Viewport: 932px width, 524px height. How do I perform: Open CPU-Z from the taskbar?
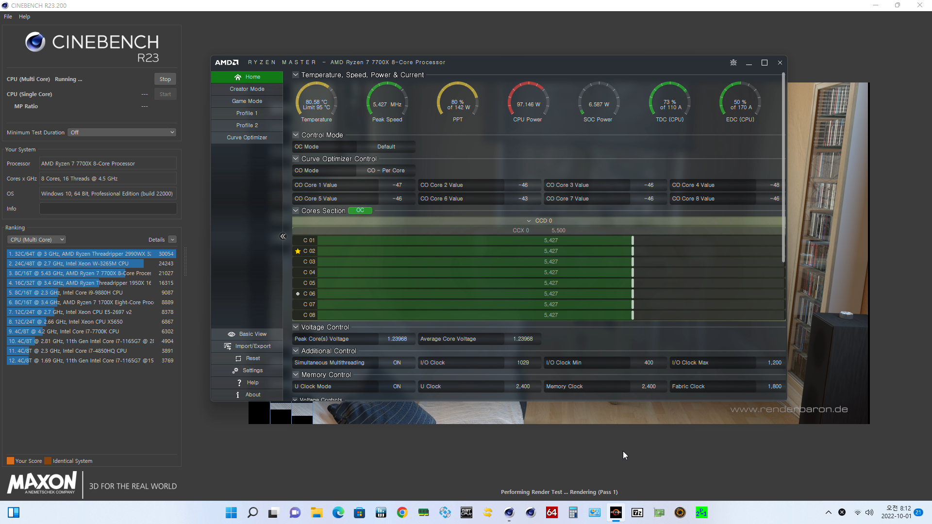[466, 512]
